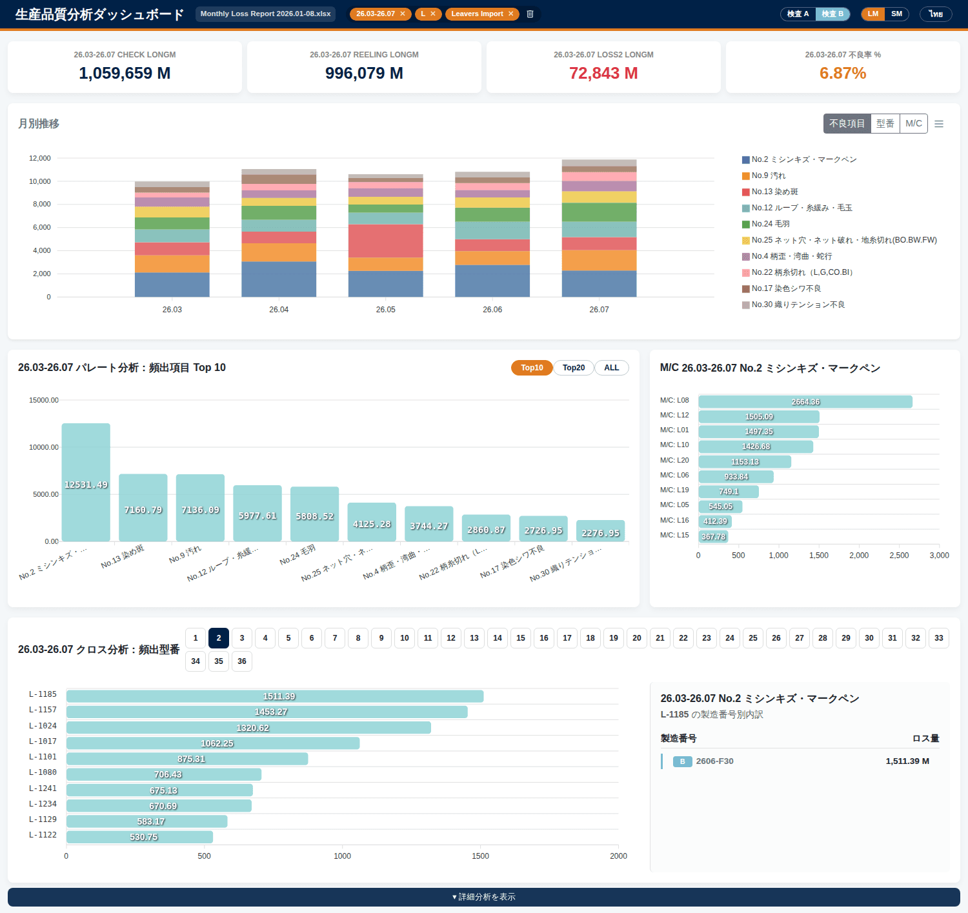This screenshot has height=913, width=968.
Task: Remove the Leavers Import filter chip
Action: pyautogui.click(x=510, y=14)
